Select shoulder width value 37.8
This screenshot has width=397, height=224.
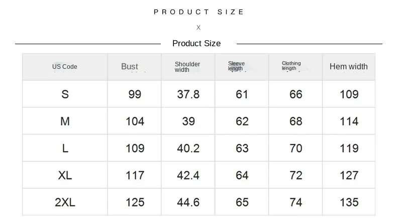coord(188,94)
